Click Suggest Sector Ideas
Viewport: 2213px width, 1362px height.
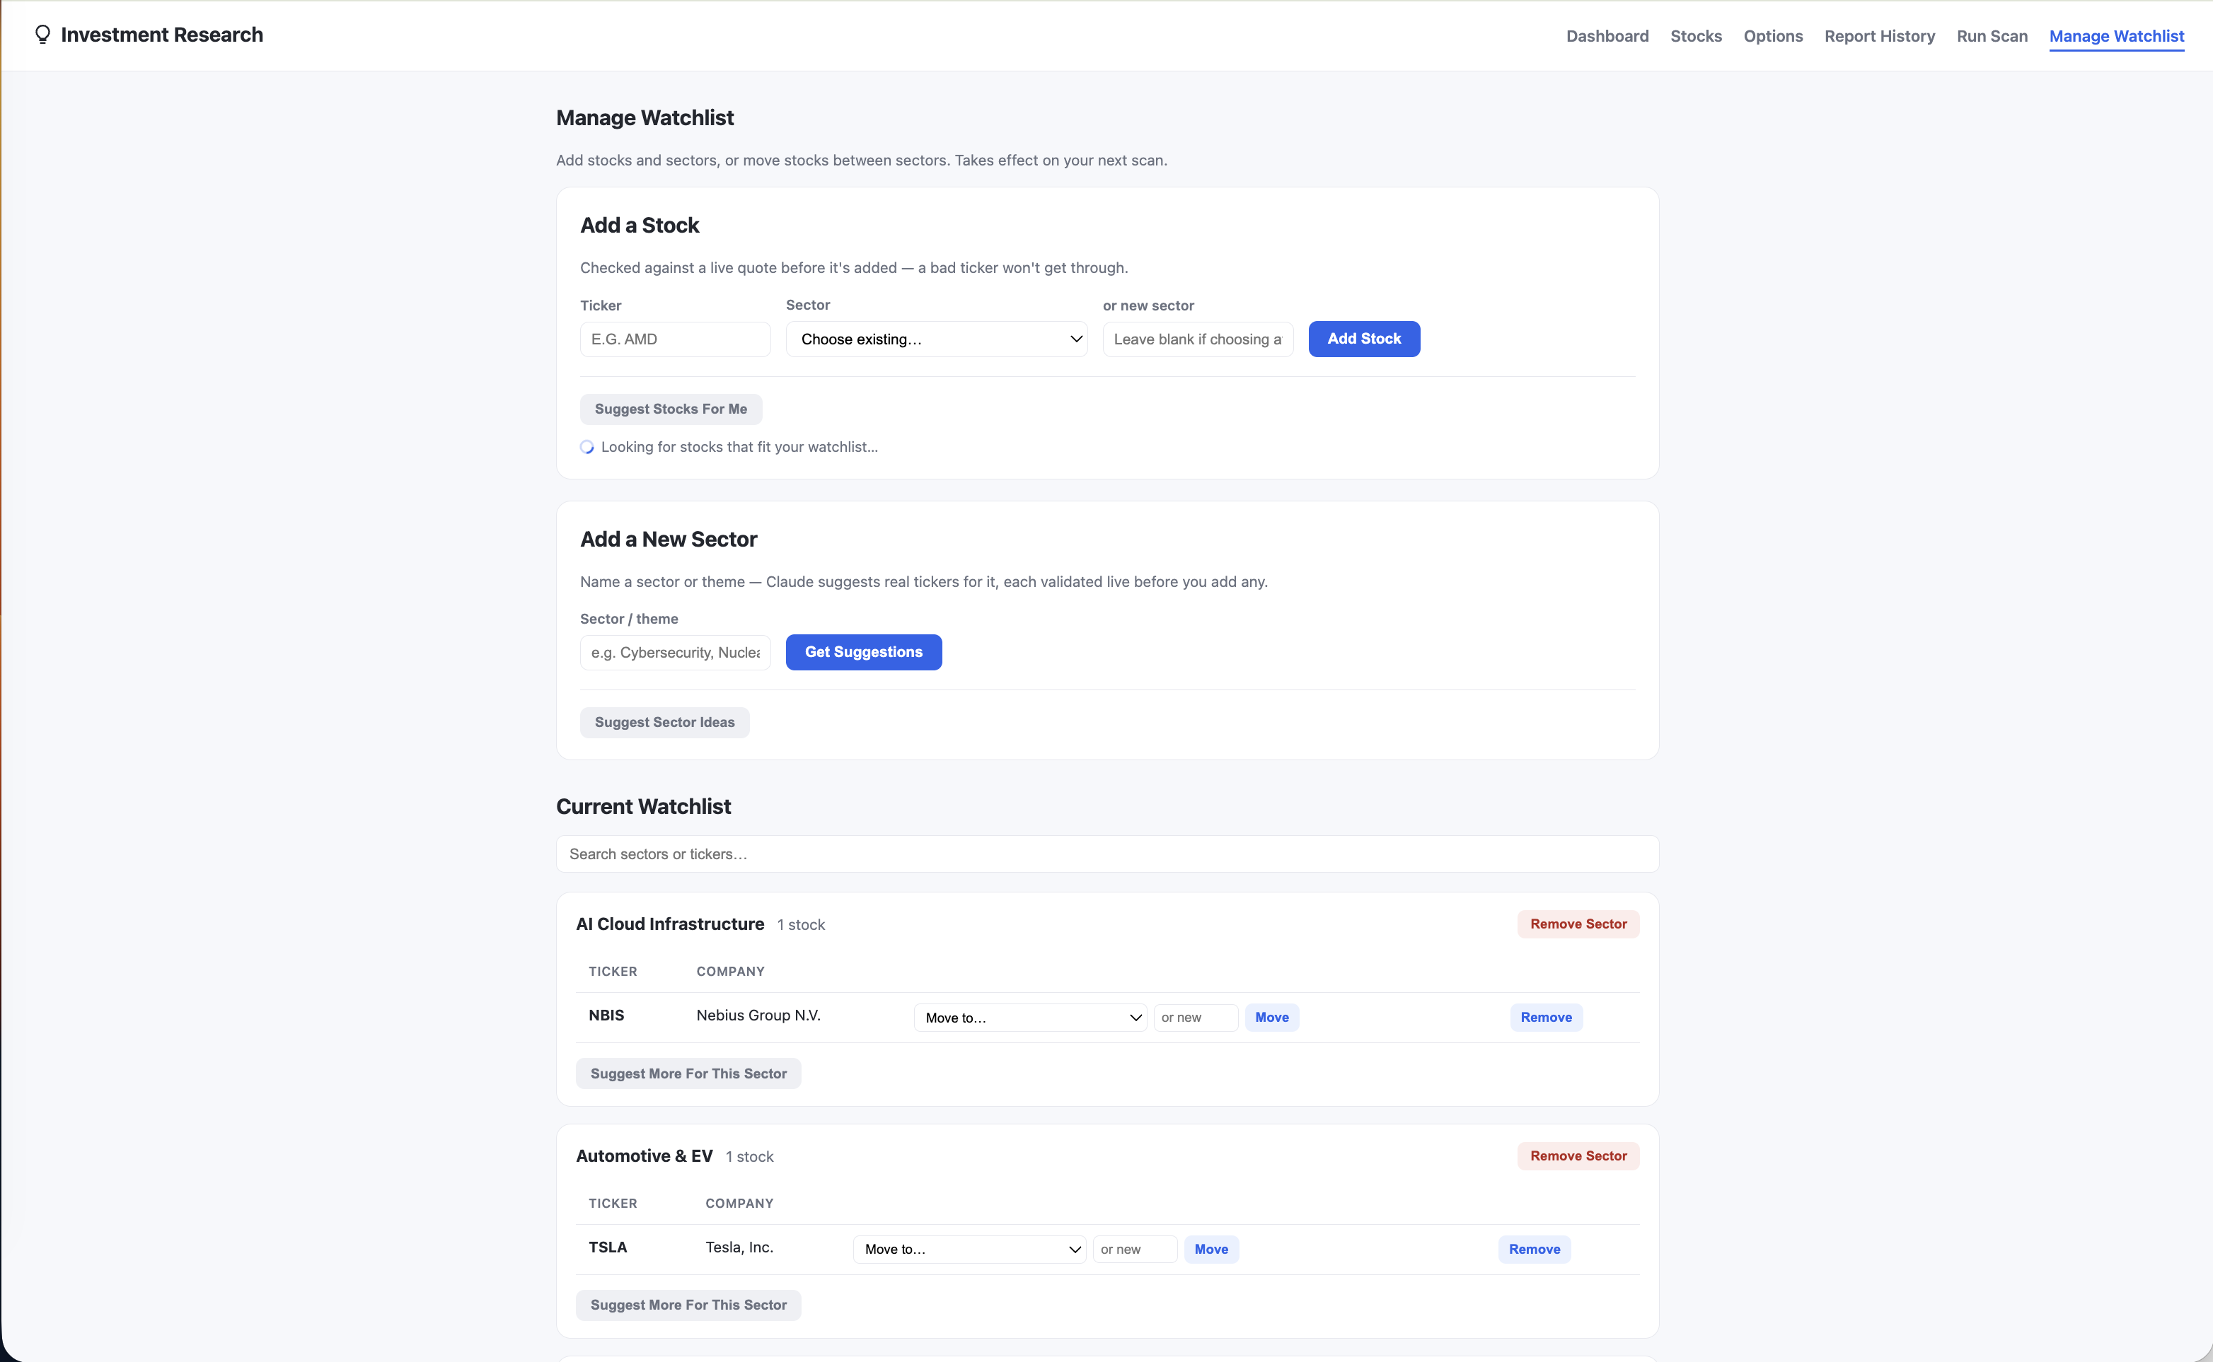tap(664, 723)
